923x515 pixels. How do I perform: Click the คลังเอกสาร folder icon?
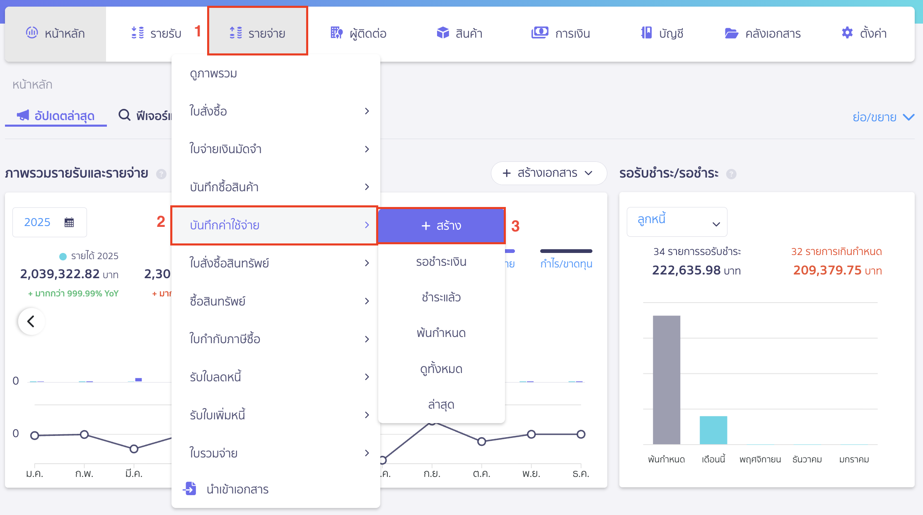pyautogui.click(x=732, y=33)
